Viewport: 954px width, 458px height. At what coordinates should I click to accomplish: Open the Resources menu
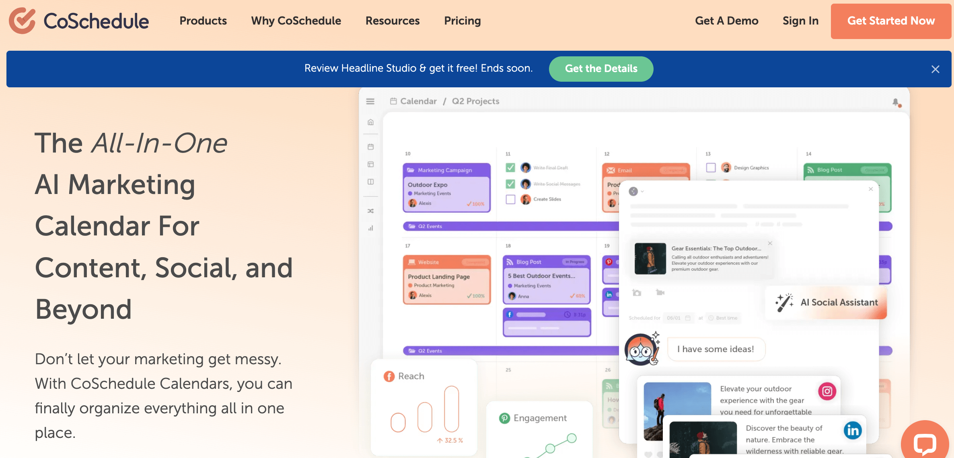(x=393, y=20)
